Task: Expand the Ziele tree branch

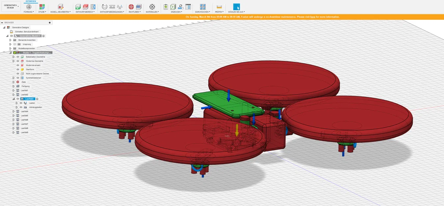Action: (14, 82)
